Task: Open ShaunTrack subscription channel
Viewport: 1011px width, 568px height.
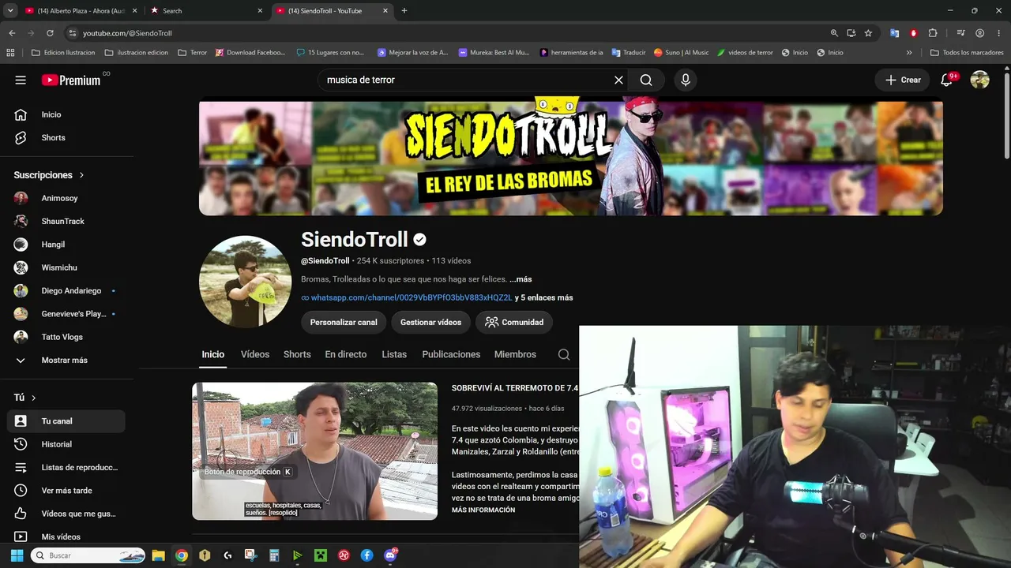Action: [x=65, y=221]
